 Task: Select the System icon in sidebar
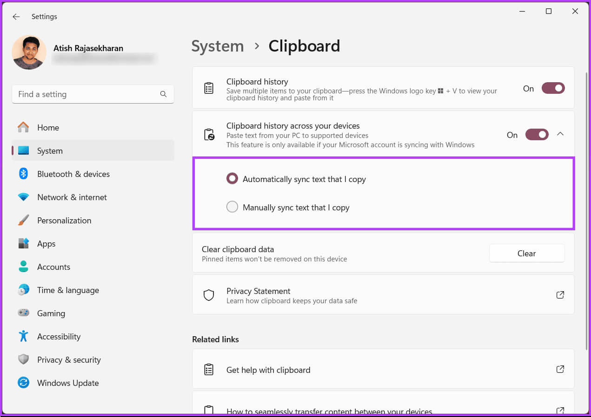(x=23, y=150)
